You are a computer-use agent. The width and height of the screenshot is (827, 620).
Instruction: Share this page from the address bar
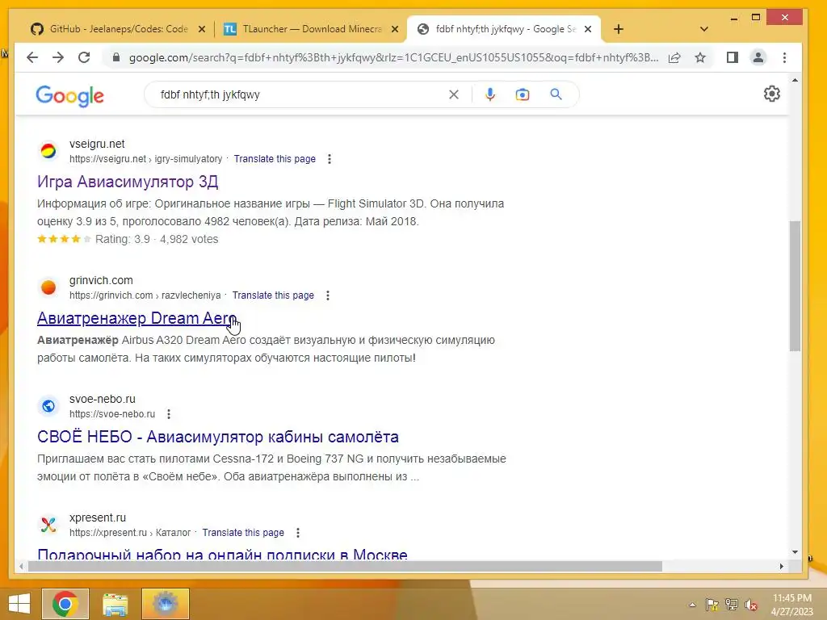tap(674, 57)
